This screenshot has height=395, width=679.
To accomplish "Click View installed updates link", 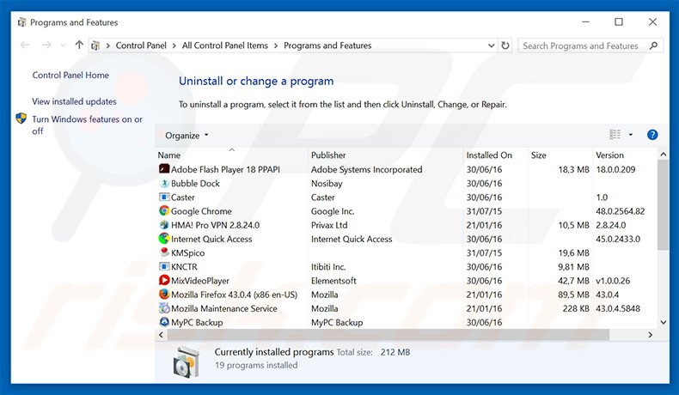I will pos(74,101).
